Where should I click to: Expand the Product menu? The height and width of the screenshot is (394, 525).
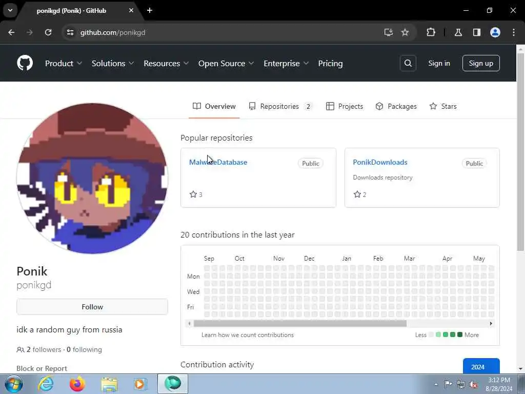63,63
